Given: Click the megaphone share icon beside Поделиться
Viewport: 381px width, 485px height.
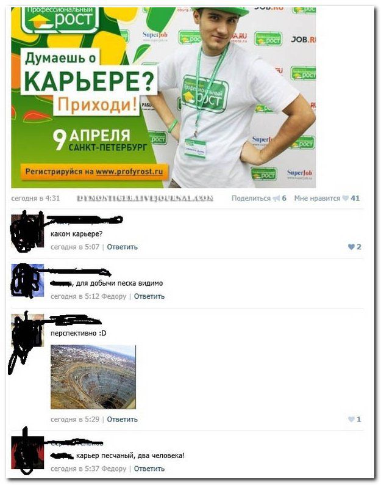Looking at the screenshot, I should (x=276, y=199).
